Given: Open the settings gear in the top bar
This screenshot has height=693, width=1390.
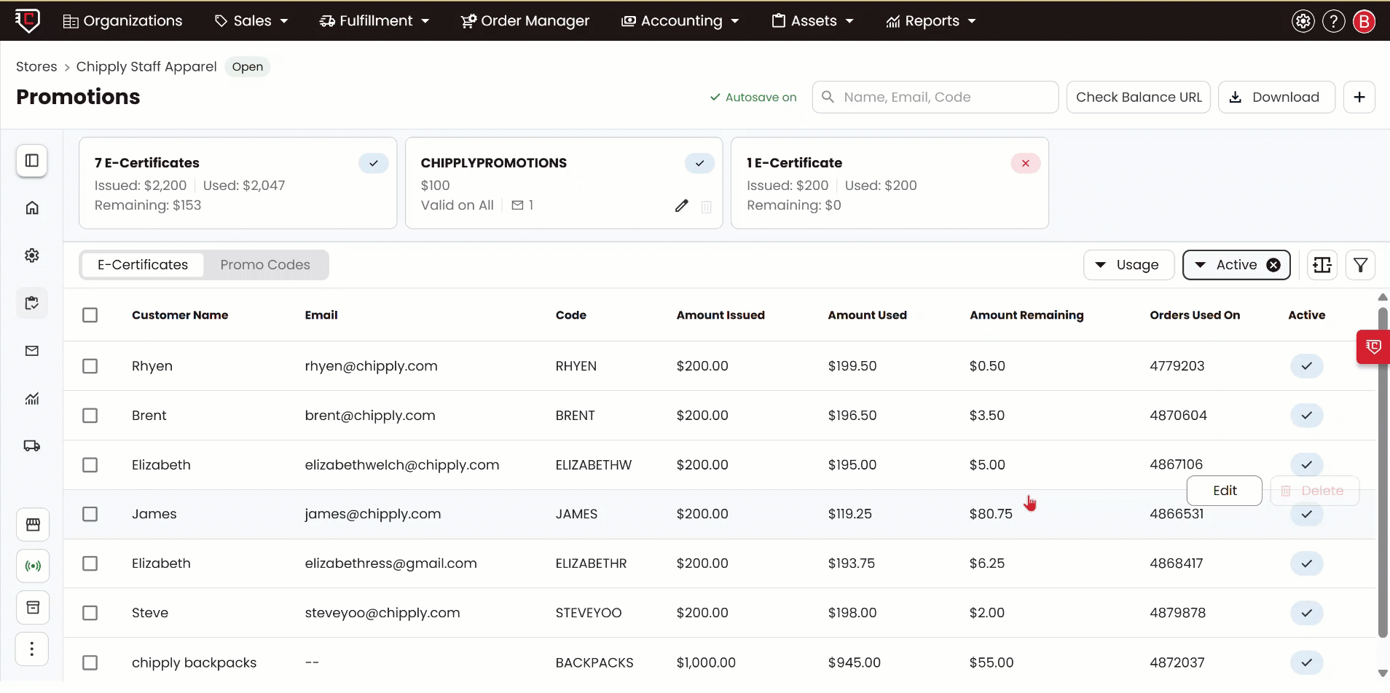Looking at the screenshot, I should coord(1303,21).
